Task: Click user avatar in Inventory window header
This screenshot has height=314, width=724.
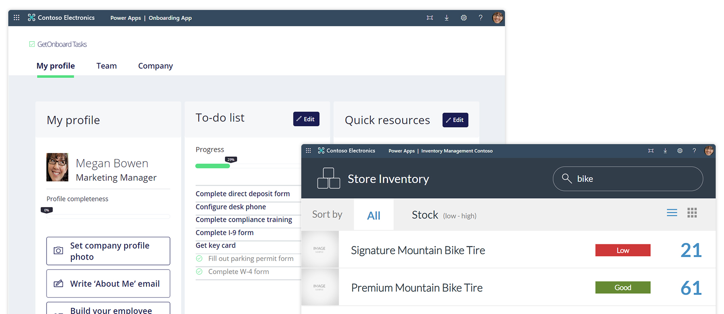Action: tap(709, 151)
